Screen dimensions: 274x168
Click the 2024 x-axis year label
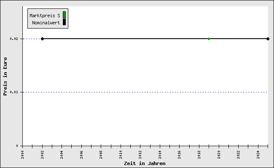tap(258, 155)
